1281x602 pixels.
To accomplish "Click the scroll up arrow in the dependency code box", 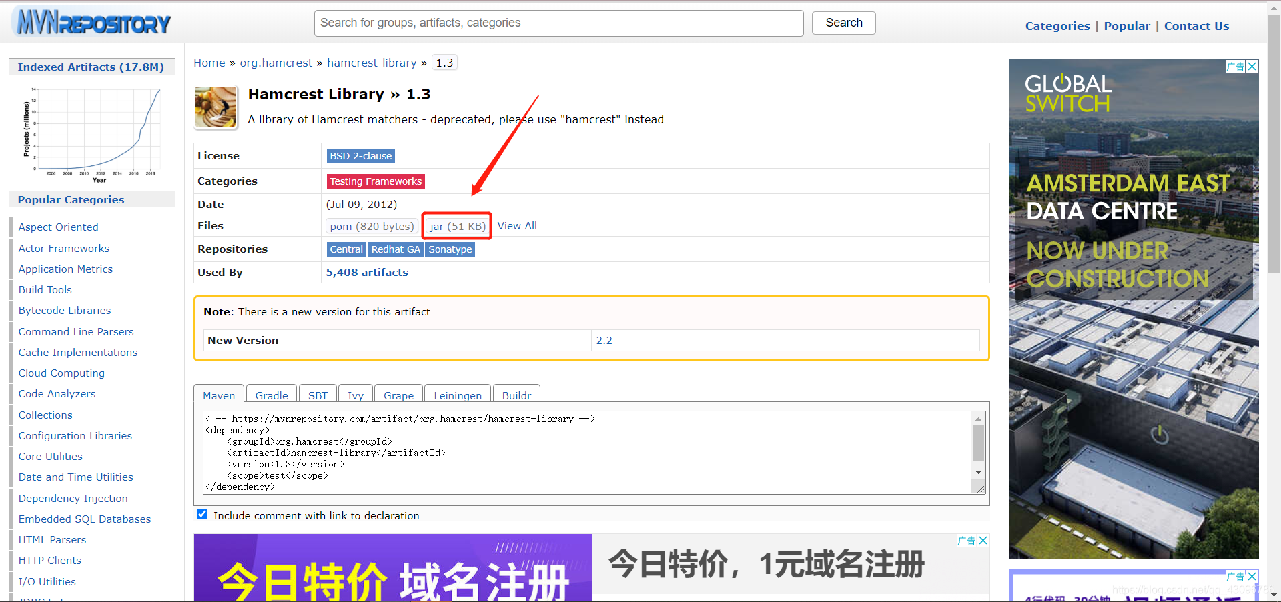I will coord(978,419).
